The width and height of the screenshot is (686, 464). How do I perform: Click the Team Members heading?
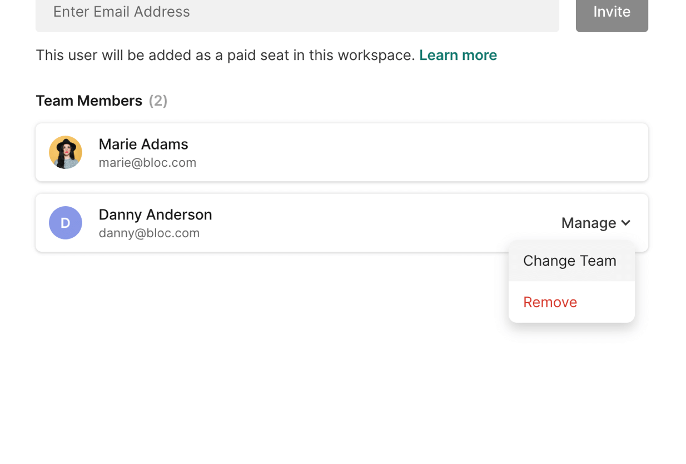pos(89,101)
